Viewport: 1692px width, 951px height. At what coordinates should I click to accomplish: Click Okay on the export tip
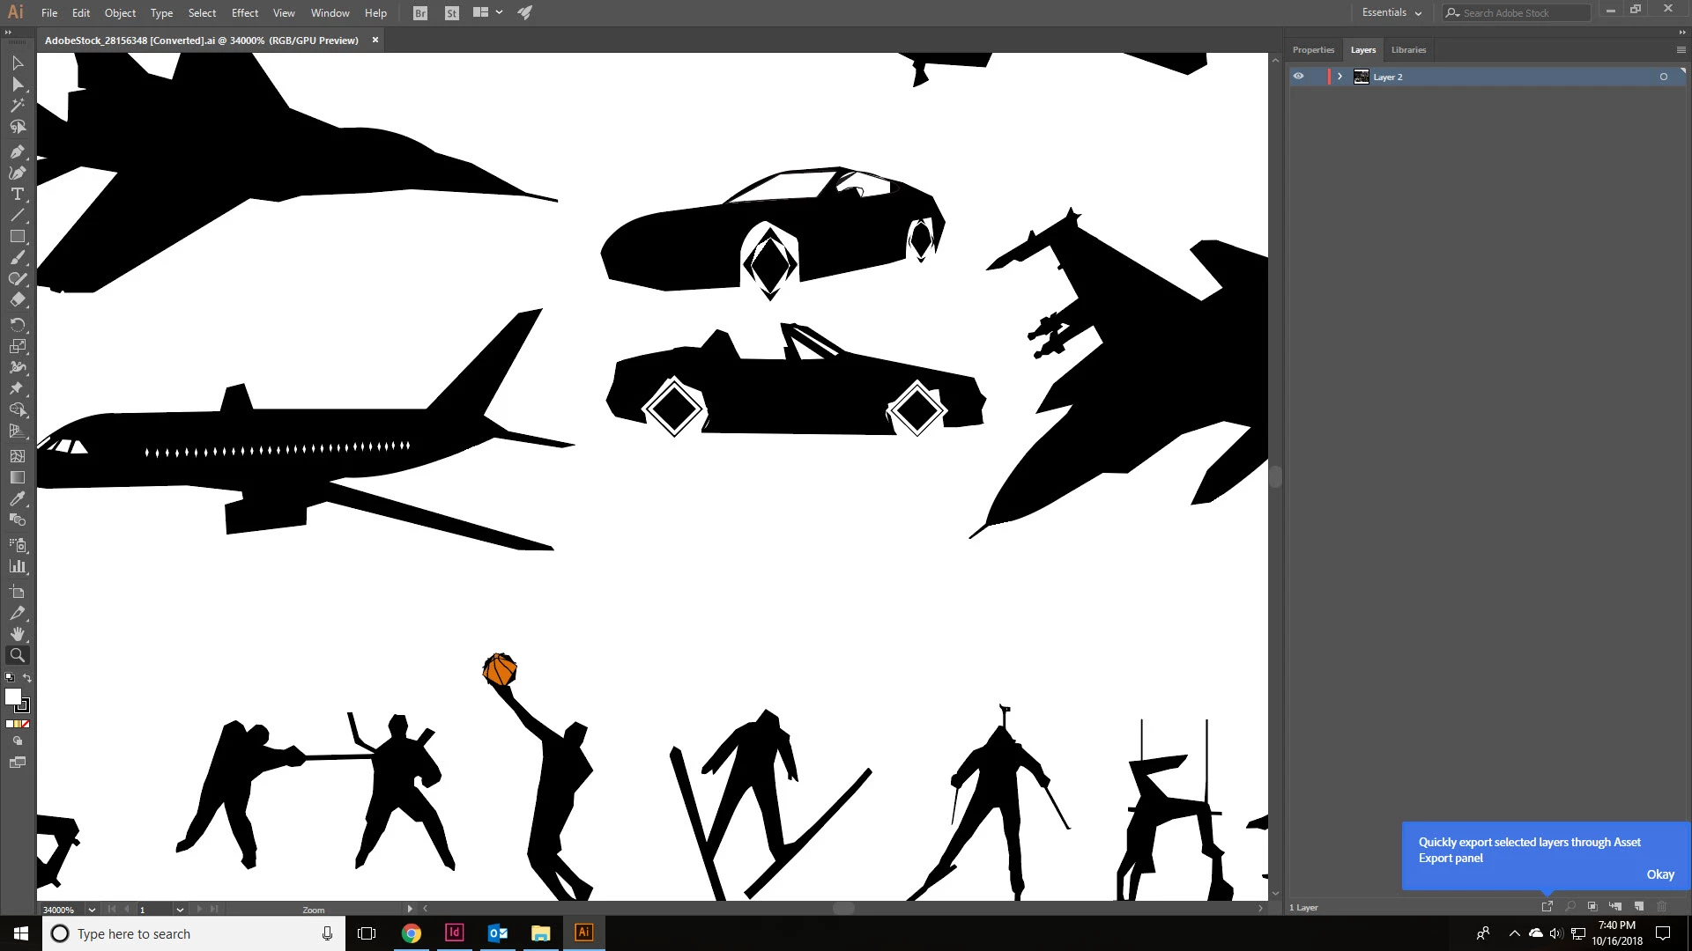tap(1659, 874)
